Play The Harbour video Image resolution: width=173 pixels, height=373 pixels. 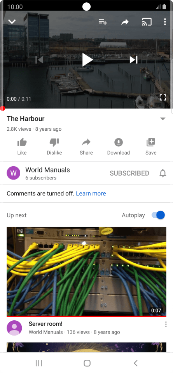point(87,60)
